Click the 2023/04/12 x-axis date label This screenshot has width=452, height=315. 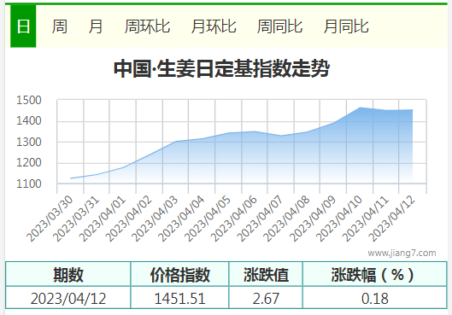[x=392, y=219]
